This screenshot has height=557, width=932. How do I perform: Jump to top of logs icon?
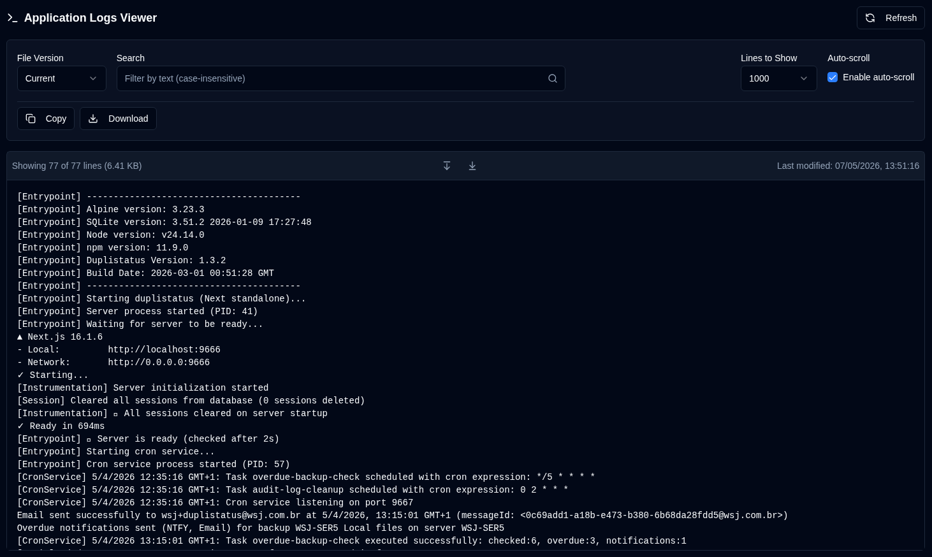(447, 166)
